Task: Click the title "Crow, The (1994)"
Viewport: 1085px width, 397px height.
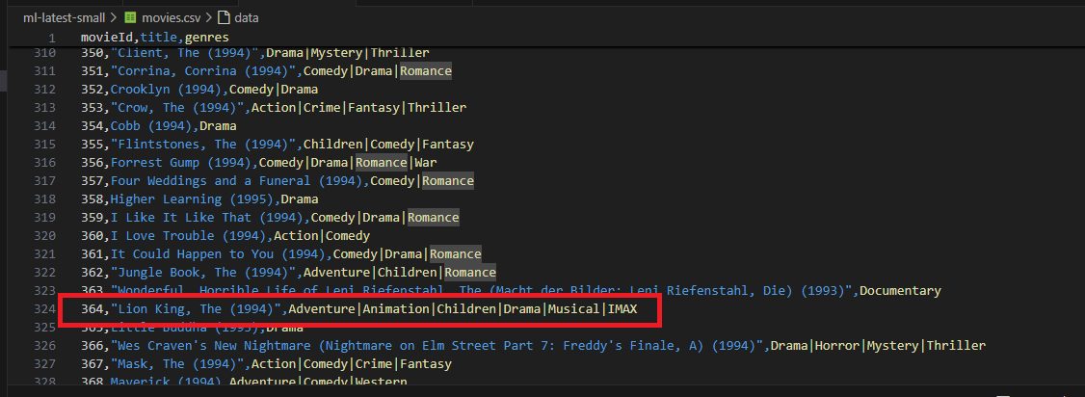Action: (x=176, y=108)
